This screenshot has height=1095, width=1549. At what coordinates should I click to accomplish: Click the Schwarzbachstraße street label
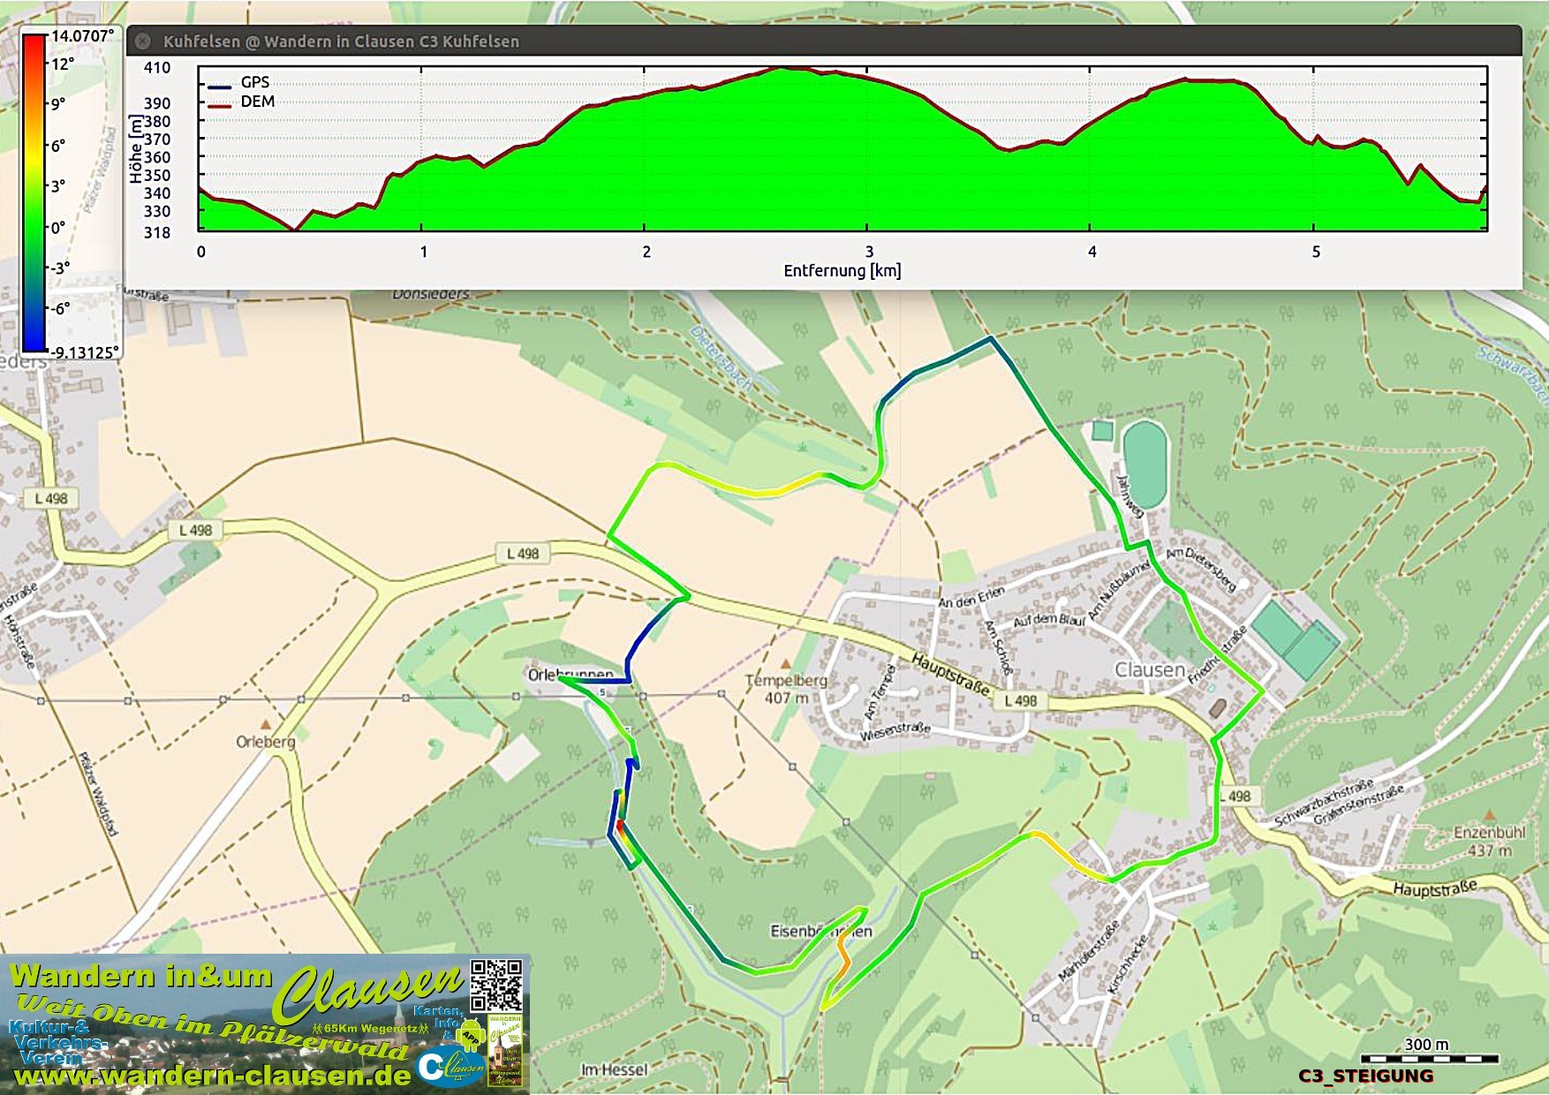point(1324,803)
